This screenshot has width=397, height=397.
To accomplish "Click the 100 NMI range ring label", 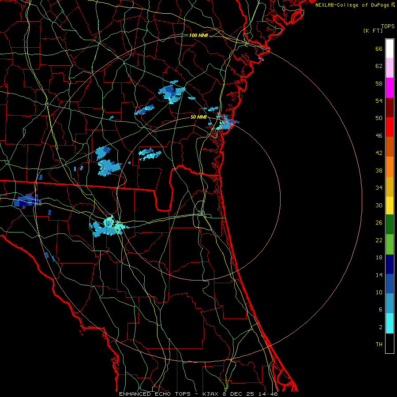I will click(x=198, y=35).
